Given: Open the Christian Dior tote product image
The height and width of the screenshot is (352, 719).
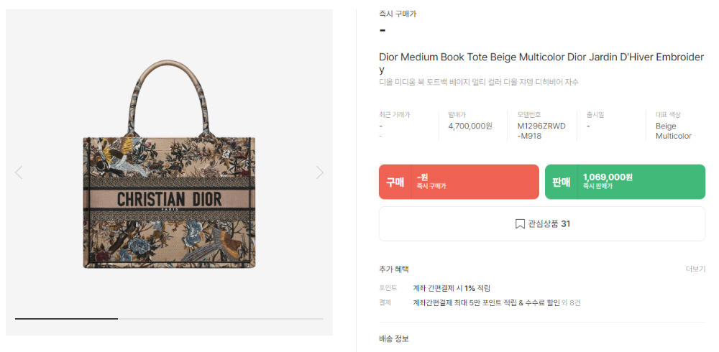Looking at the screenshot, I should [169, 164].
